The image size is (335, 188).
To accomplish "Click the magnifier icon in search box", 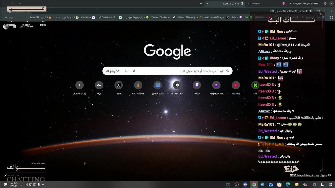I will pyautogui.click(x=228, y=71).
